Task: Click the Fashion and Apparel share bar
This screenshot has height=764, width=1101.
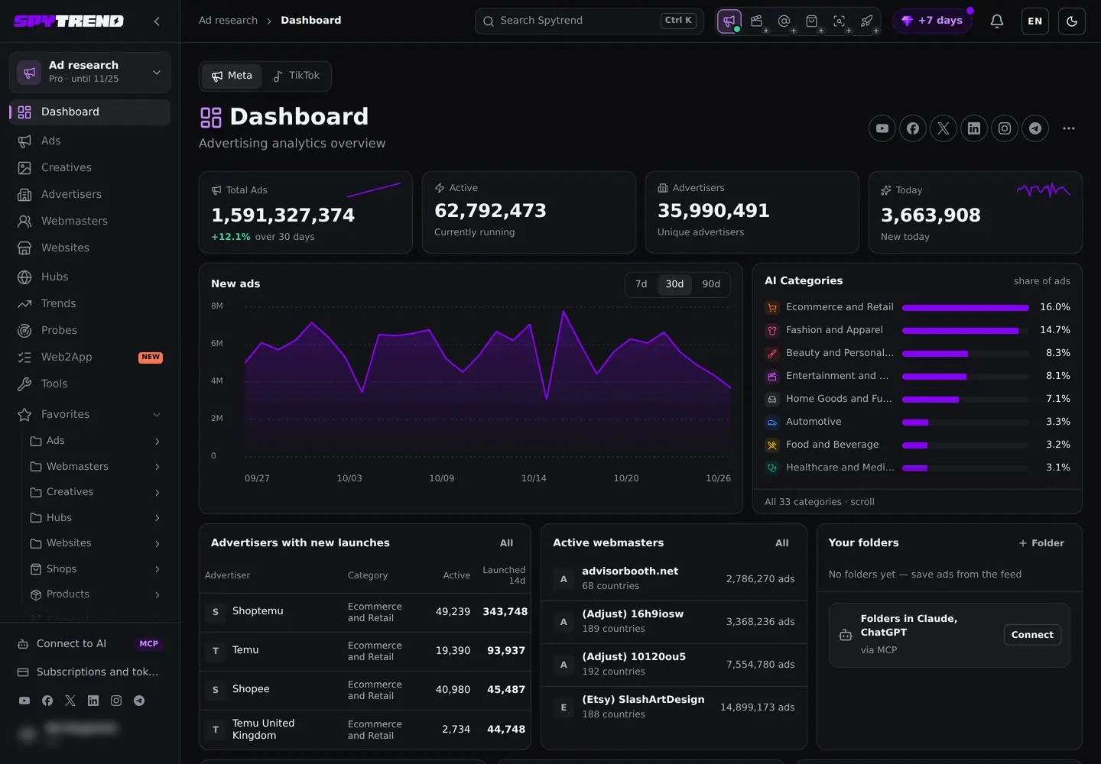Action: click(966, 331)
